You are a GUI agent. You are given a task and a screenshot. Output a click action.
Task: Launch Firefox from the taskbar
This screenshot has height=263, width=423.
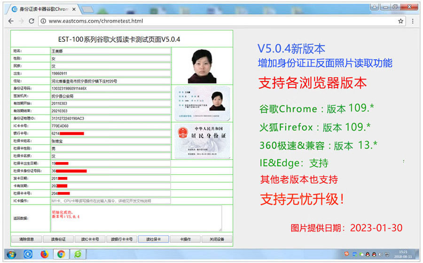[45, 255]
